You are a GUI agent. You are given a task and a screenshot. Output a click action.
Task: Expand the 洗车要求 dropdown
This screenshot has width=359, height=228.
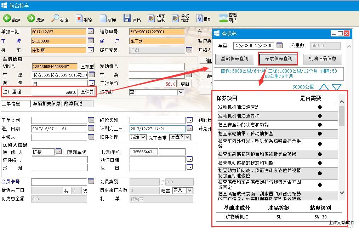click(187, 137)
